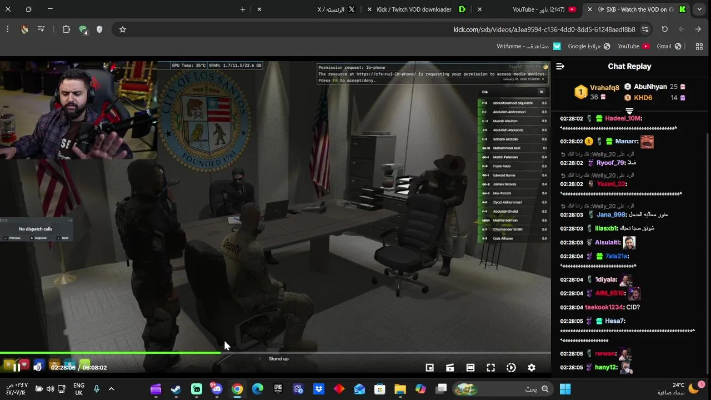Open Gmail bookmark
711x400 pixels.
tap(669, 47)
